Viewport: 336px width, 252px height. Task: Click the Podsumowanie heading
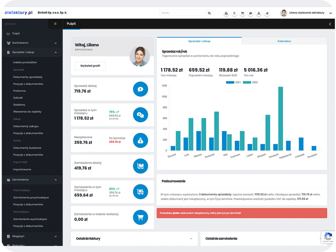(174, 181)
